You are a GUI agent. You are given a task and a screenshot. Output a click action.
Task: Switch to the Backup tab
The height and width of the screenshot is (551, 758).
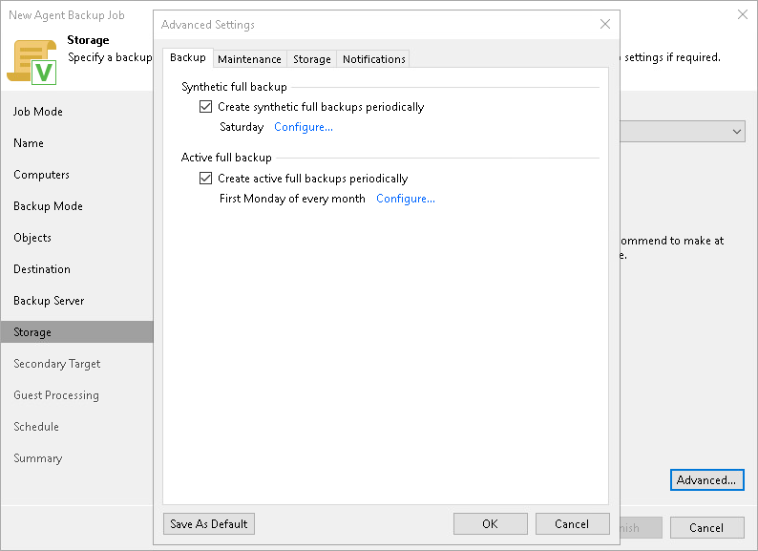point(187,57)
